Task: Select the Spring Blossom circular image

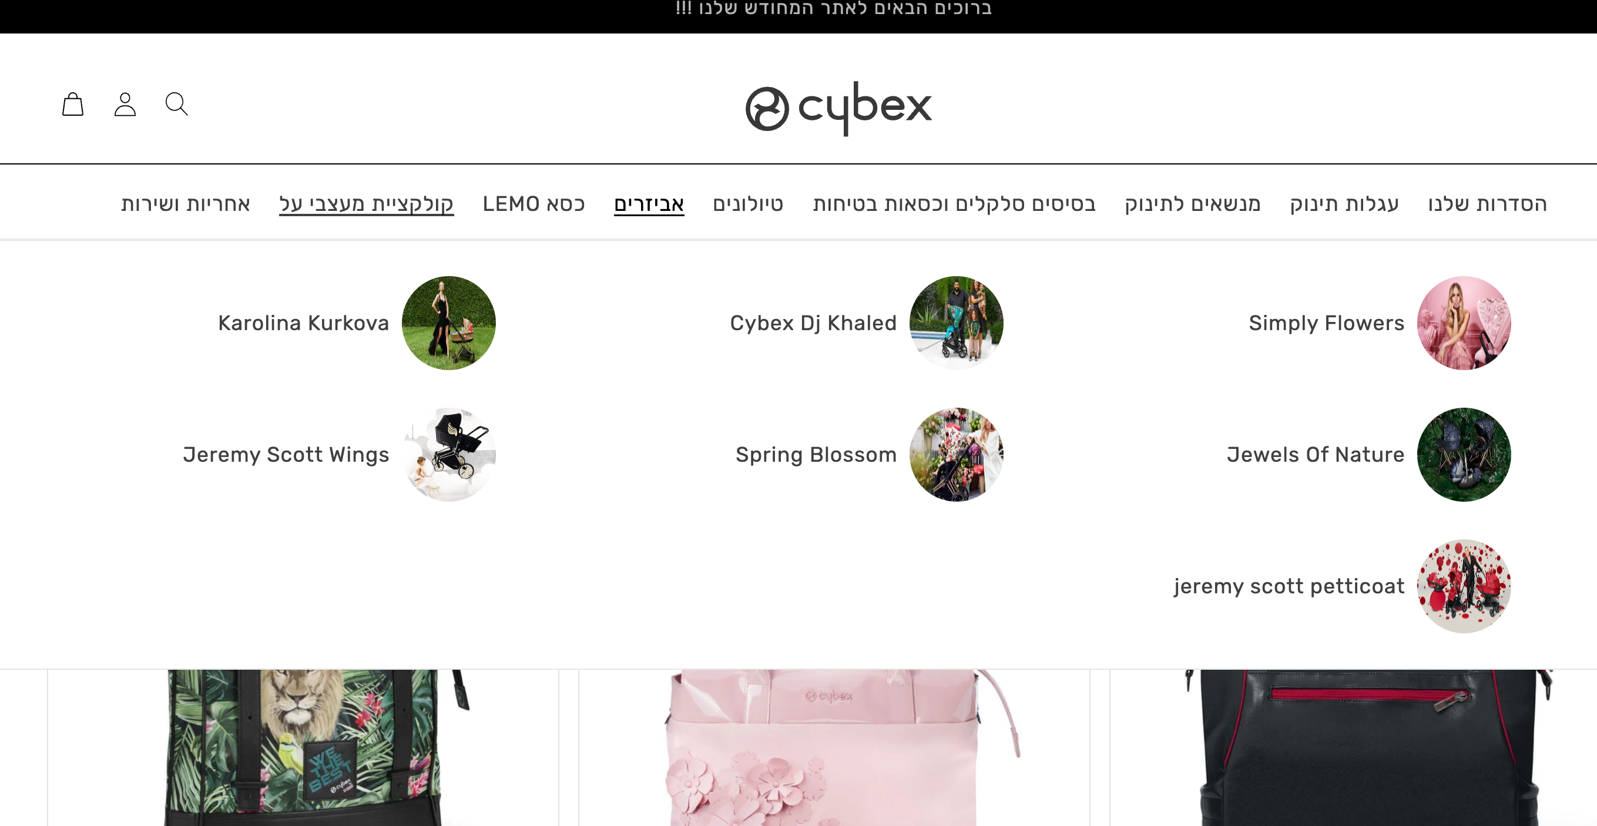Action: (x=957, y=454)
